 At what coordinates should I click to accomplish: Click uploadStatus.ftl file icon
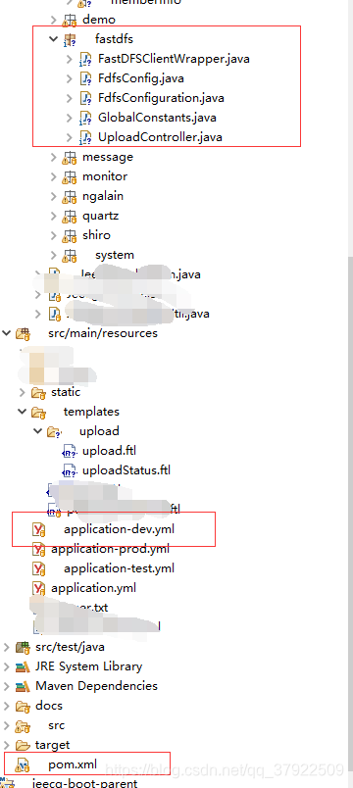tap(69, 470)
